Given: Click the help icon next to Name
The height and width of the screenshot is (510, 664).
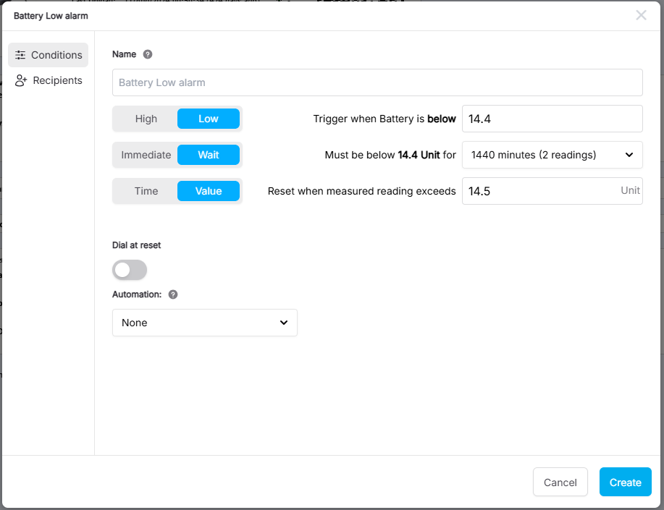Looking at the screenshot, I should tap(148, 54).
